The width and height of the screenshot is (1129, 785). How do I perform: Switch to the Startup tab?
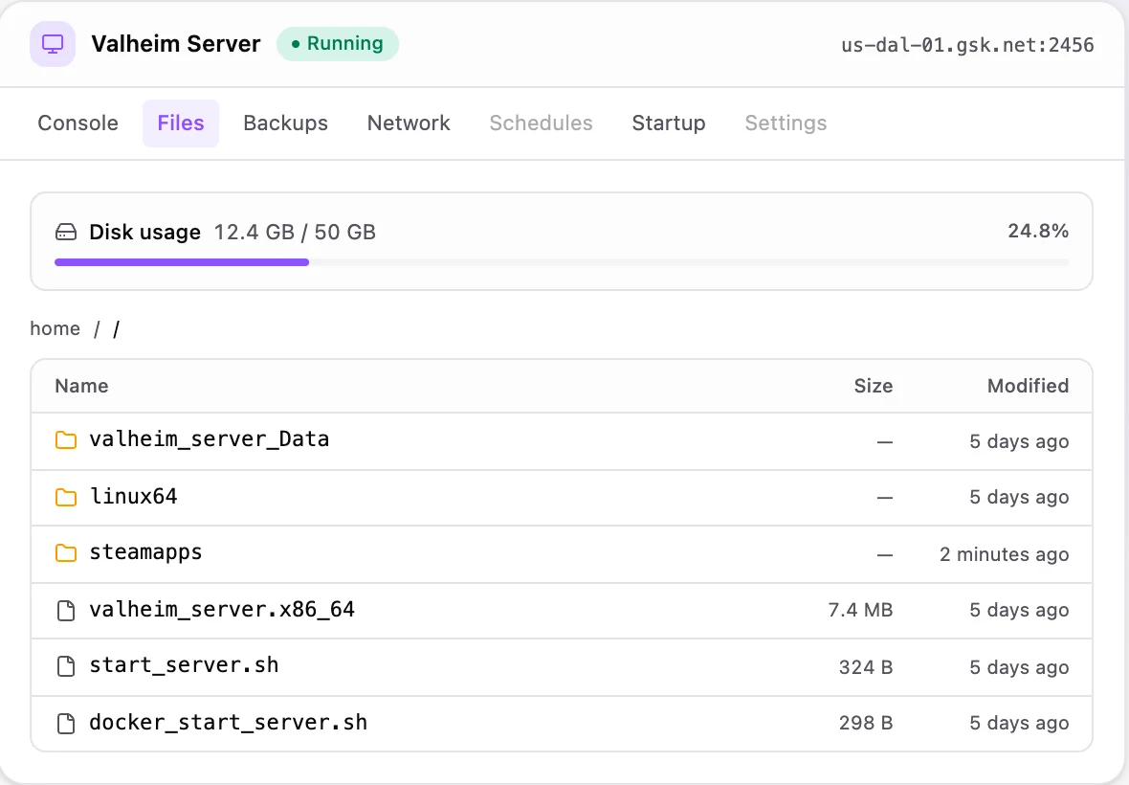pos(669,123)
